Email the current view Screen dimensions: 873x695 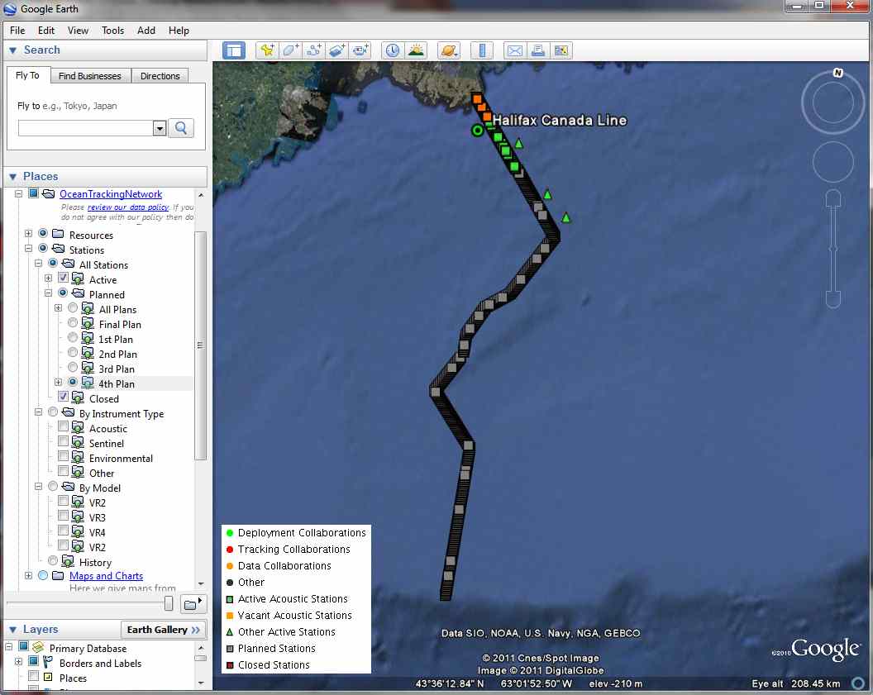click(515, 50)
